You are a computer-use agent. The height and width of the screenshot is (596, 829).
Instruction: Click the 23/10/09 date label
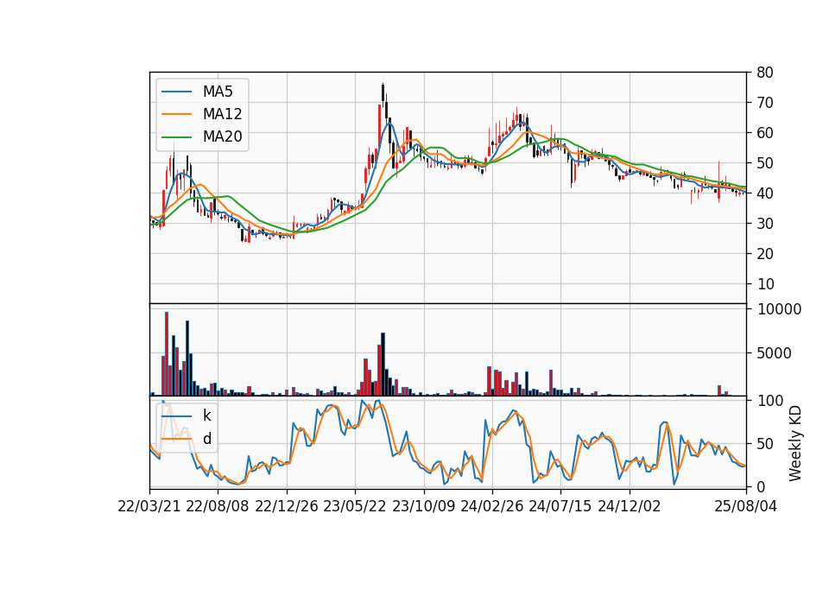(423, 506)
